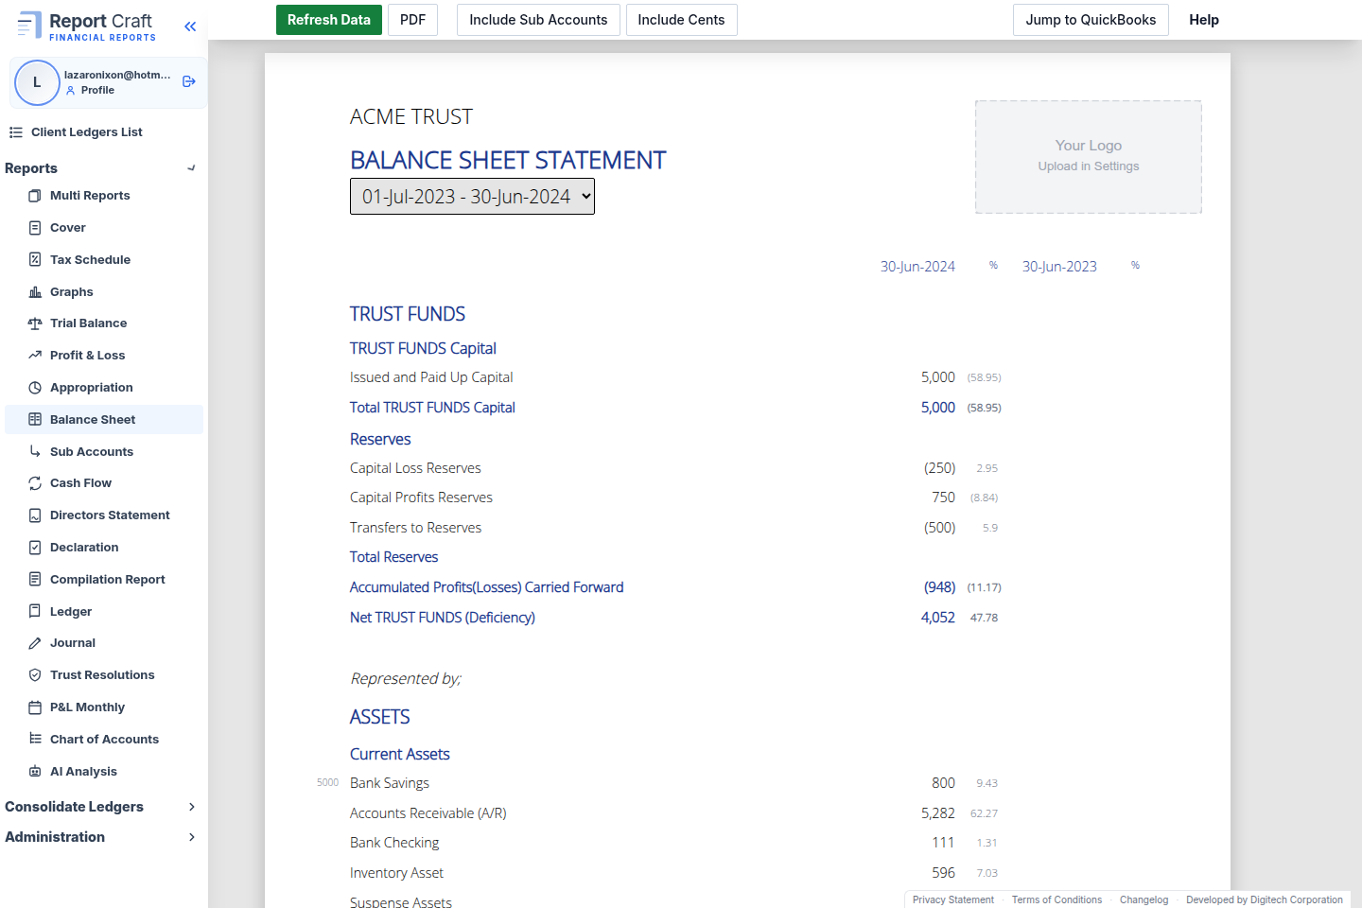Open the reporting period date dropdown
This screenshot has width=1362, height=908.
(x=472, y=197)
